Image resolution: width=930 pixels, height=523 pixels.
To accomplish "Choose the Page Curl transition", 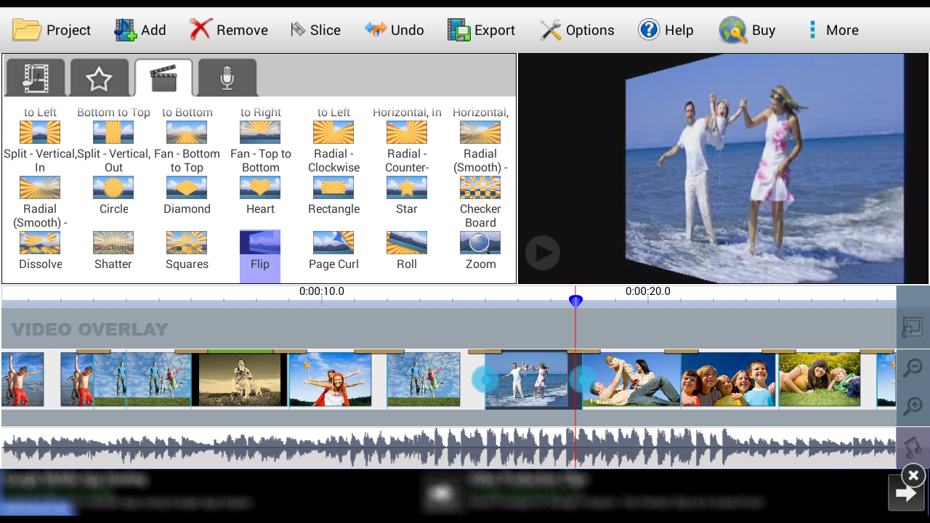I will coord(333,243).
